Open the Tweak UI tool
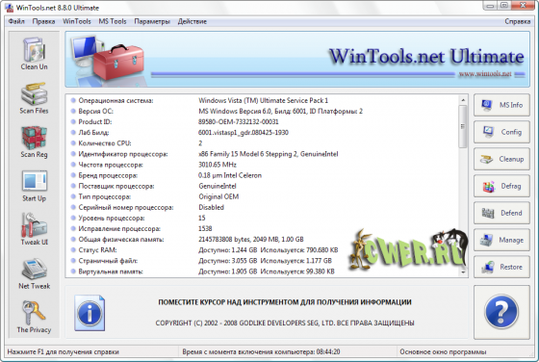 pos(34,229)
